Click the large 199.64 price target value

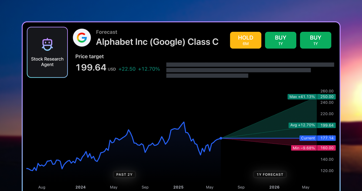click(91, 68)
